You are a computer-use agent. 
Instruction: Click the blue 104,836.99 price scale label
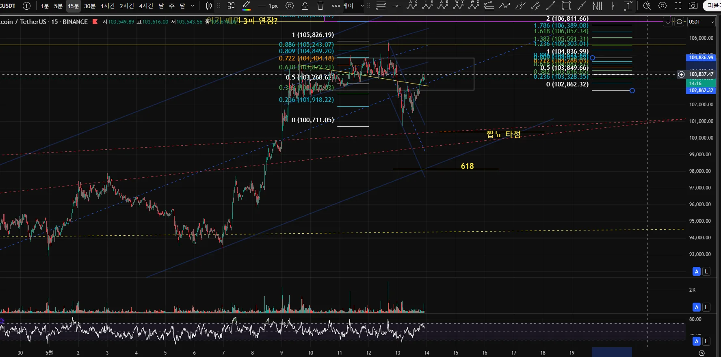701,58
